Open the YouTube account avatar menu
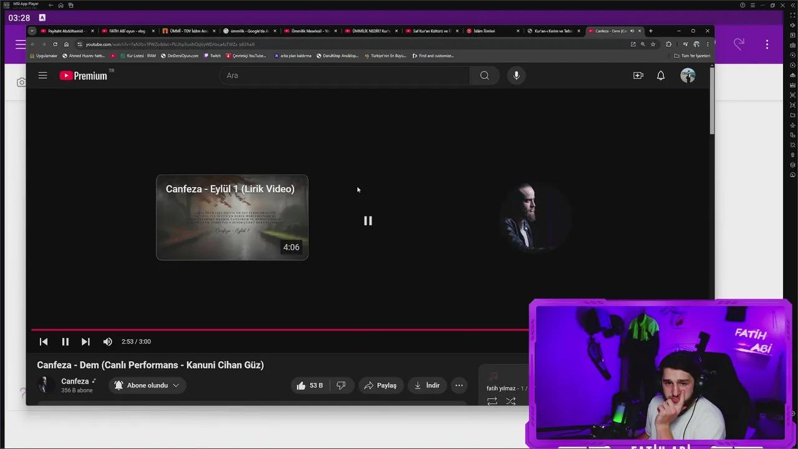This screenshot has height=449, width=798. click(x=688, y=75)
